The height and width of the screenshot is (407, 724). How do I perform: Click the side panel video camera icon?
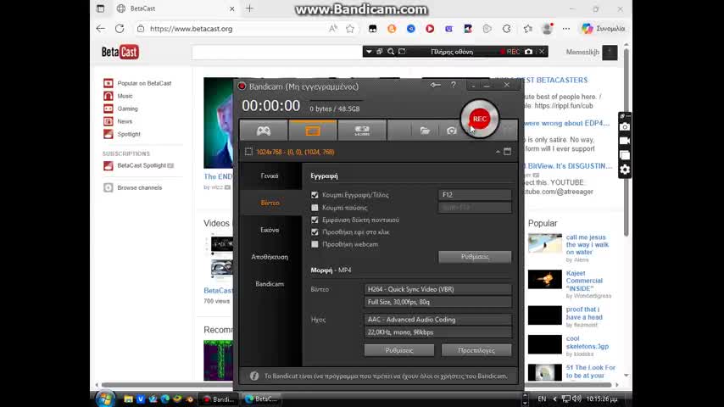click(625, 141)
